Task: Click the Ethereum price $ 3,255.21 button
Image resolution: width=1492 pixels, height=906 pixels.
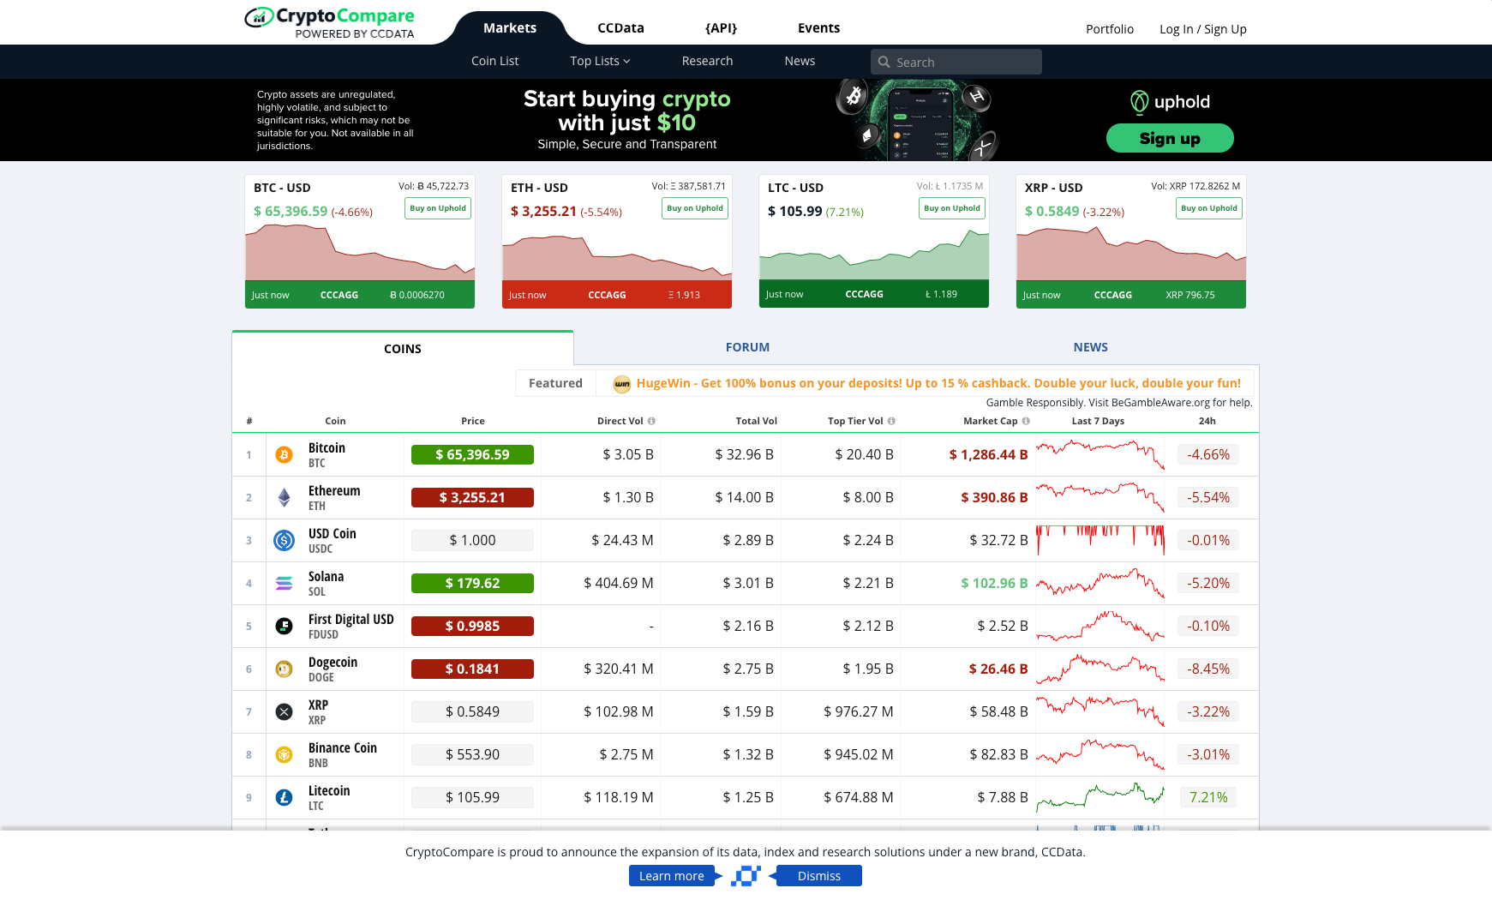Action: point(472,498)
